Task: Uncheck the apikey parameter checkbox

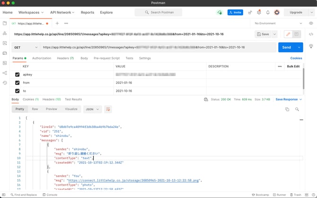Action: point(18,74)
